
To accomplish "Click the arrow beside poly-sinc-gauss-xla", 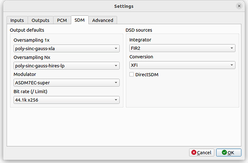I will (116, 48).
